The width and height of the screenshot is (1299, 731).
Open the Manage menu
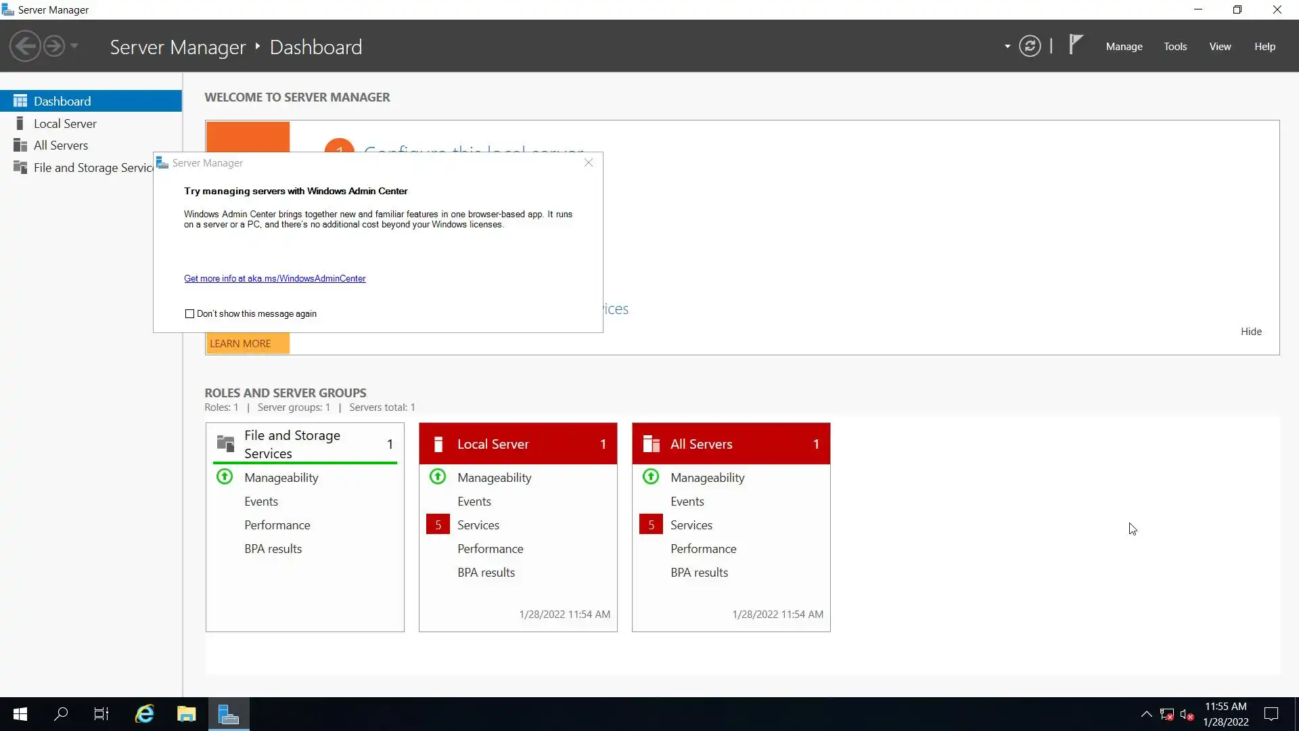pos(1124,46)
